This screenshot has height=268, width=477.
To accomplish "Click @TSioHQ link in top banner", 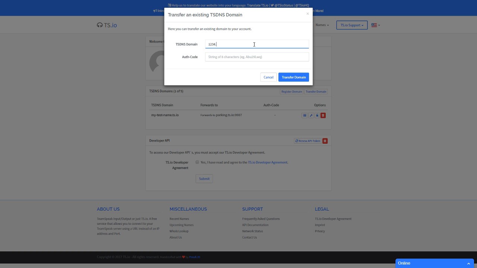I will (x=302, y=6).
